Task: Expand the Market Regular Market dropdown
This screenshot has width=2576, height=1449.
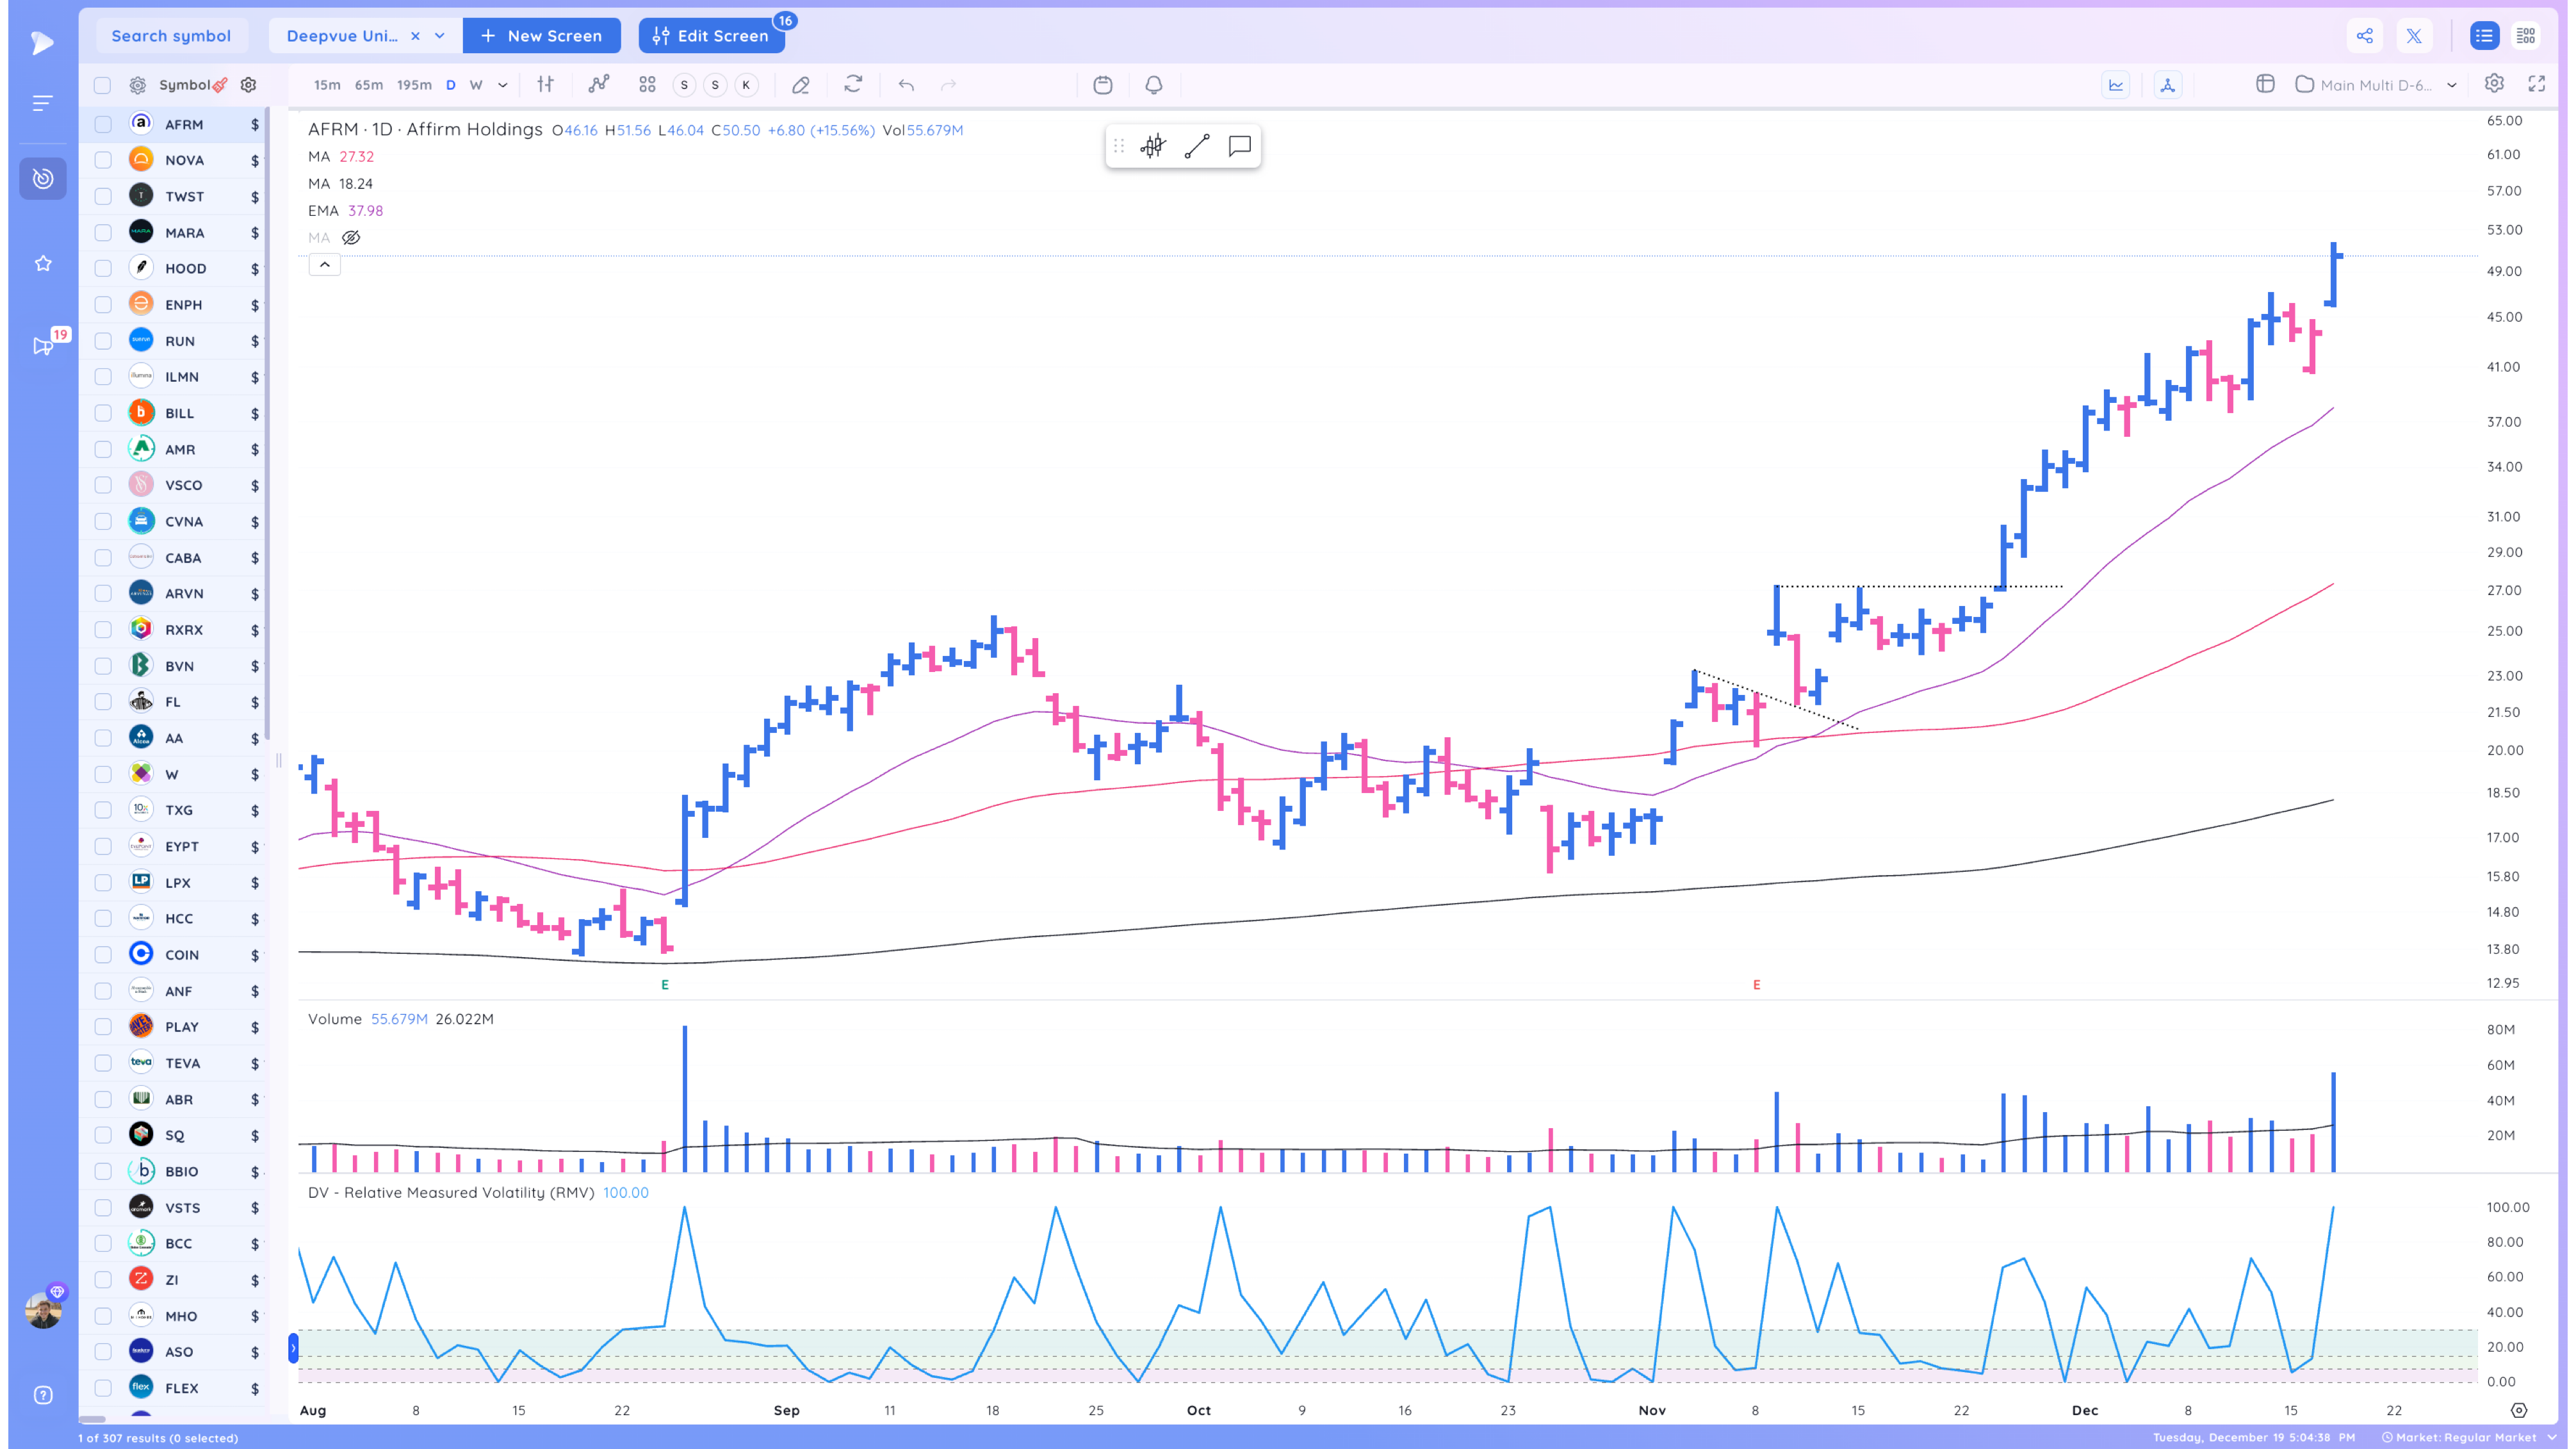Action: [x=2552, y=1437]
